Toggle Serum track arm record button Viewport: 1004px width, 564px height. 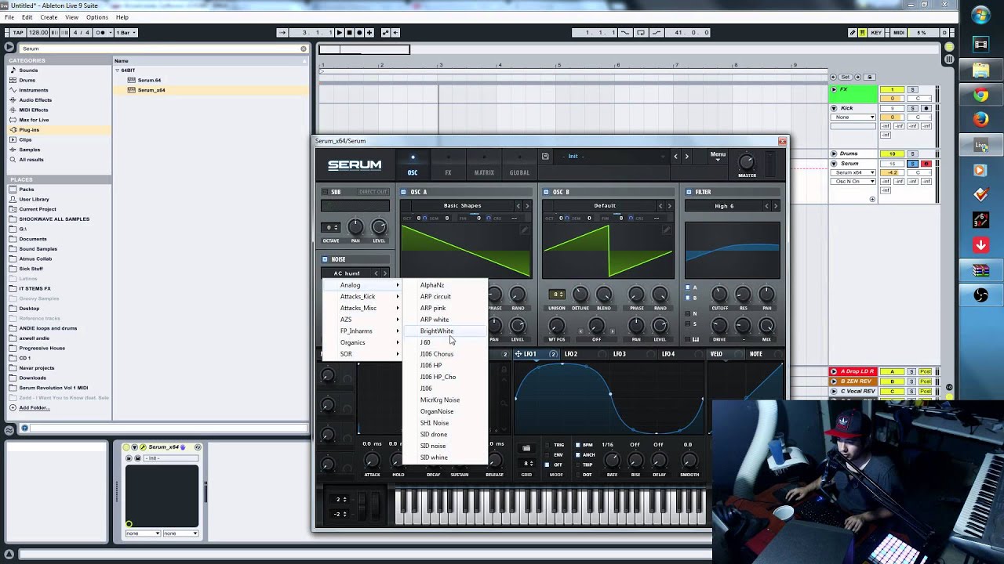coord(926,164)
